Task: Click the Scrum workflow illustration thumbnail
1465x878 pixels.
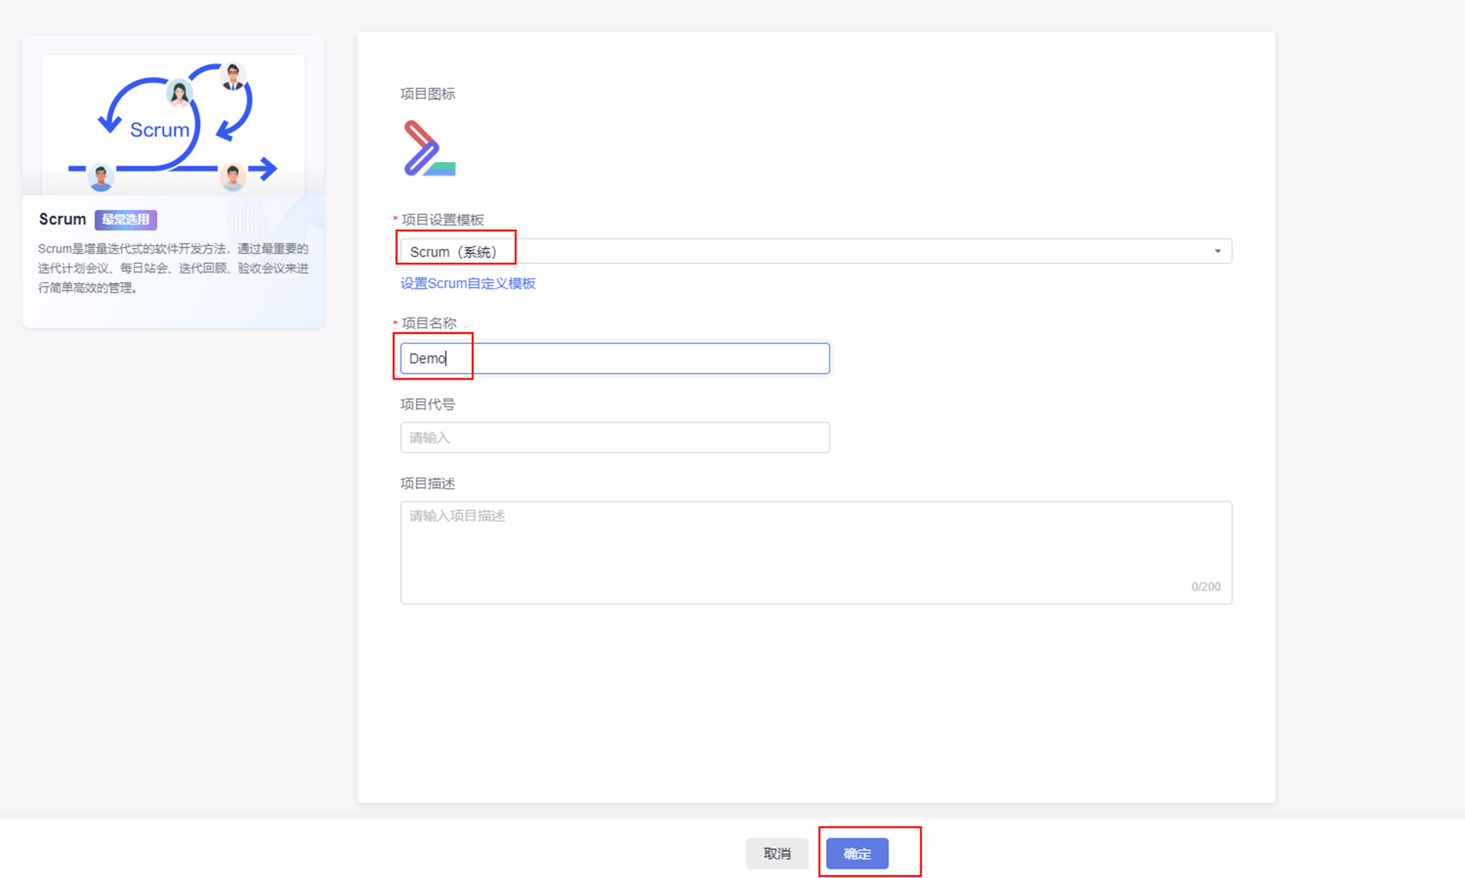Action: 173,124
